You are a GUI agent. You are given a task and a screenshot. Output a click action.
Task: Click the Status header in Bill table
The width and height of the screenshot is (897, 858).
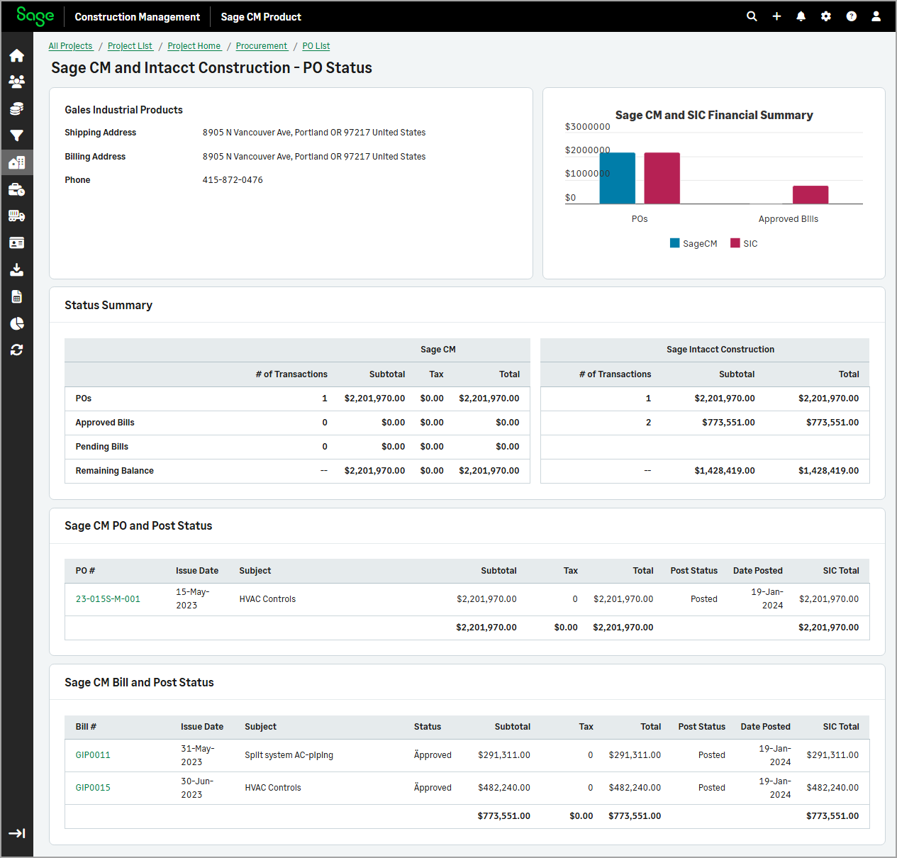pos(428,727)
